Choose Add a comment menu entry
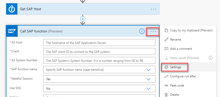The width and height of the screenshot is (220, 97). coord(181,49)
